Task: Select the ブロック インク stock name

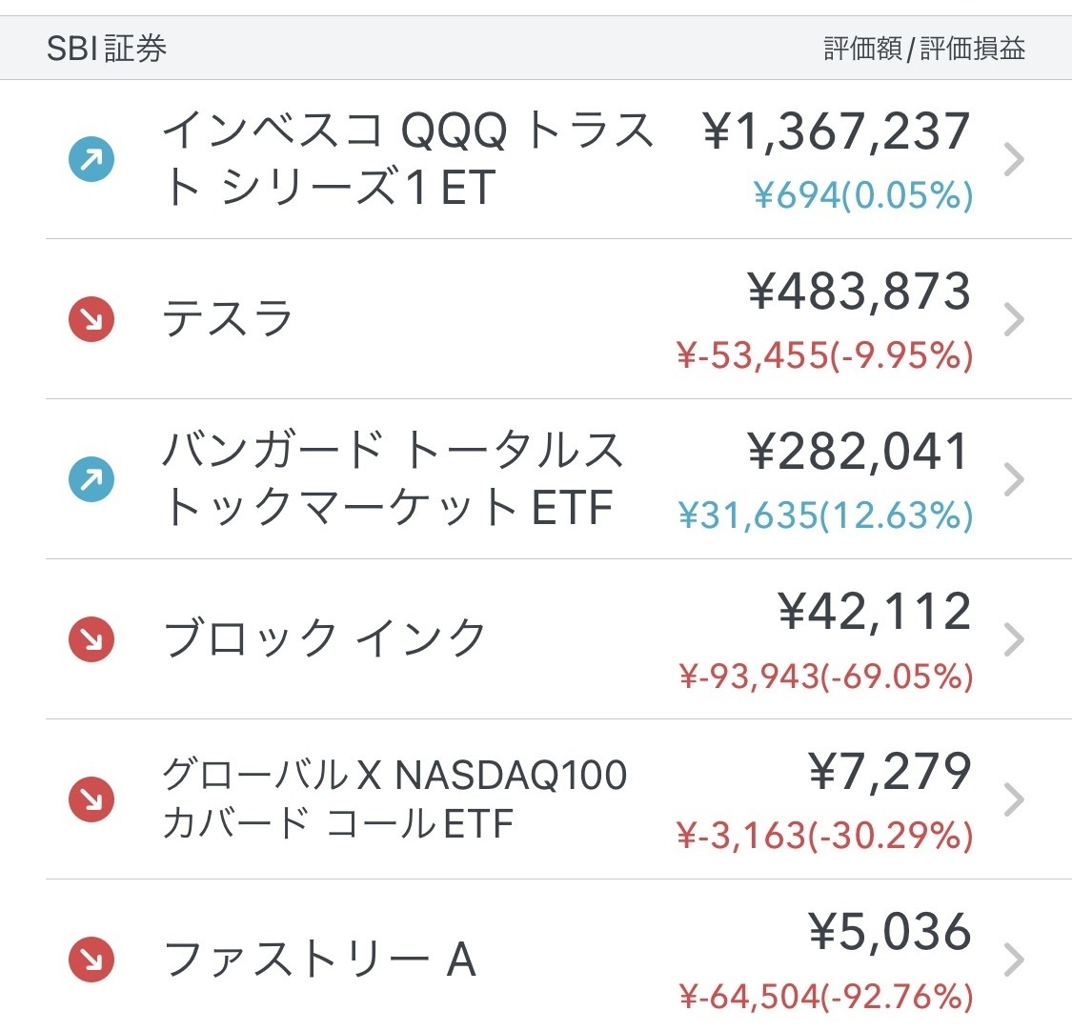Action: pyautogui.click(x=324, y=637)
